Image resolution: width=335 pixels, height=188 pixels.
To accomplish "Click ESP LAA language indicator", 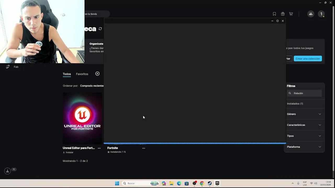I will [x=305, y=183].
